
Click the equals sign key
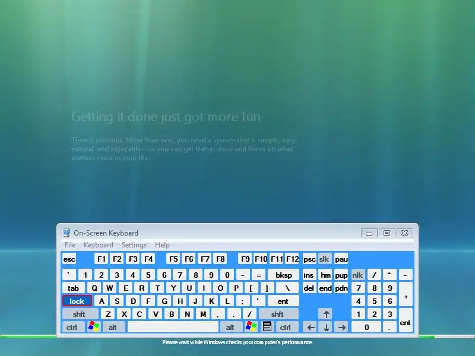258,275
